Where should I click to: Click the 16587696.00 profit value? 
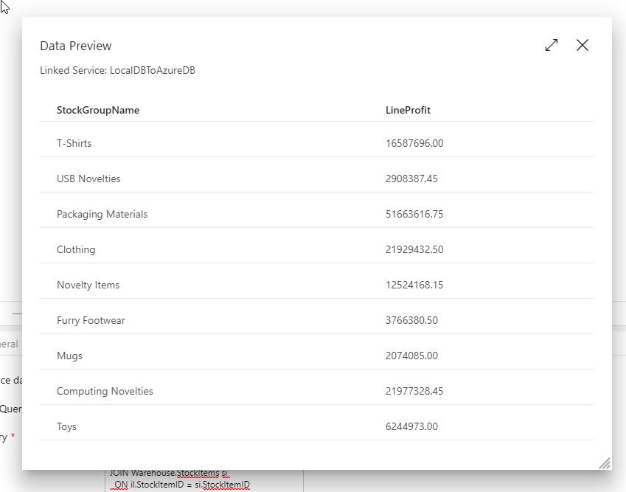click(x=414, y=143)
